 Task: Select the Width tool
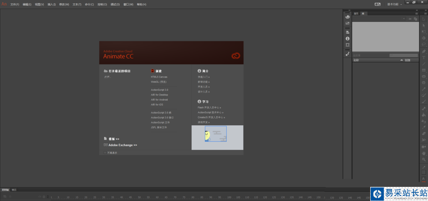424,140
